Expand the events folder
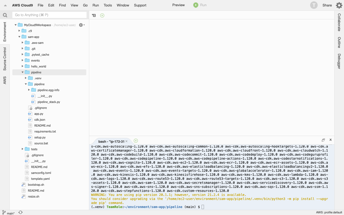This screenshot has width=344, height=215. click(23, 60)
